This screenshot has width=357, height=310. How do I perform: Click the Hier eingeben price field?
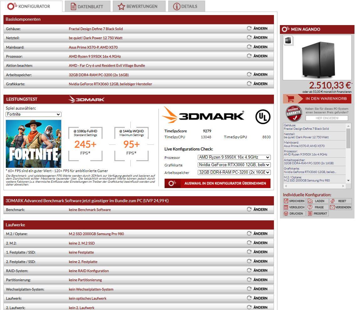tap(327, 118)
